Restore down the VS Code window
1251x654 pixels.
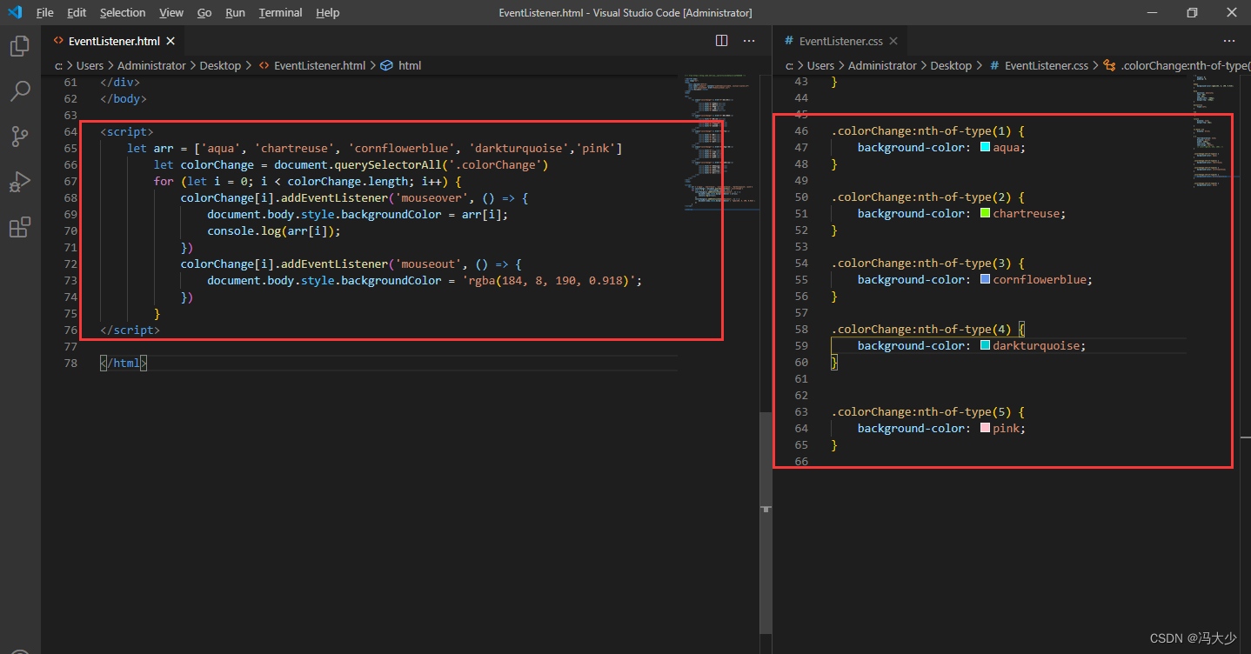(x=1191, y=12)
